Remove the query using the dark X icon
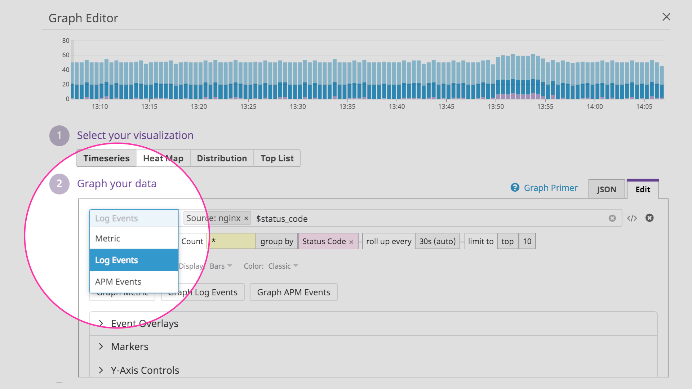Image resolution: width=692 pixels, height=389 pixels. coord(650,218)
